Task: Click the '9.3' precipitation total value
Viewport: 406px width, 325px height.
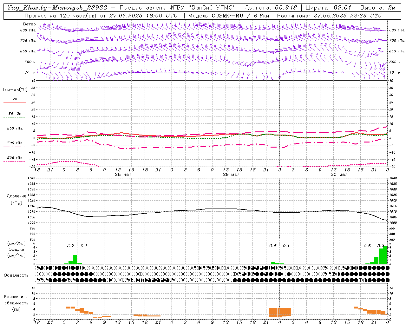Action: pyautogui.click(x=381, y=246)
